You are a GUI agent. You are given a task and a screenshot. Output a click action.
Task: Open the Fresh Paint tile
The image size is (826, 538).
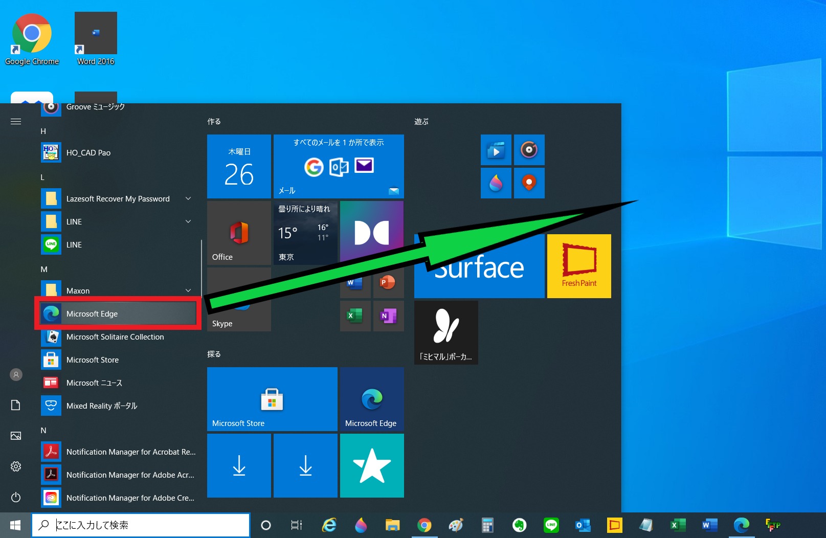(x=579, y=266)
